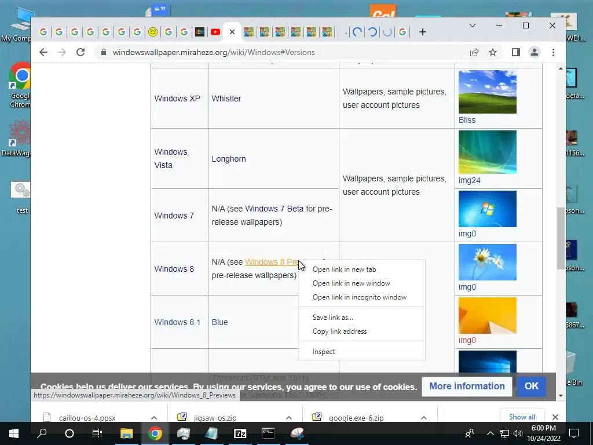Viewport: 593px width, 445px height.
Task: Click the volume speaker icon
Action: click(518, 433)
